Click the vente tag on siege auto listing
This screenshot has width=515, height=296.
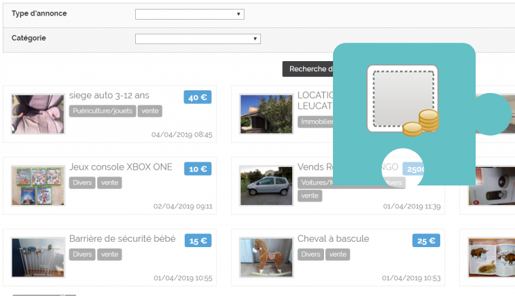(149, 111)
